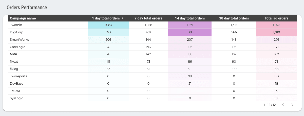Click the 1,010 cell in DigiCorp row
The height and width of the screenshot is (116, 304).
pyautogui.click(x=276, y=32)
